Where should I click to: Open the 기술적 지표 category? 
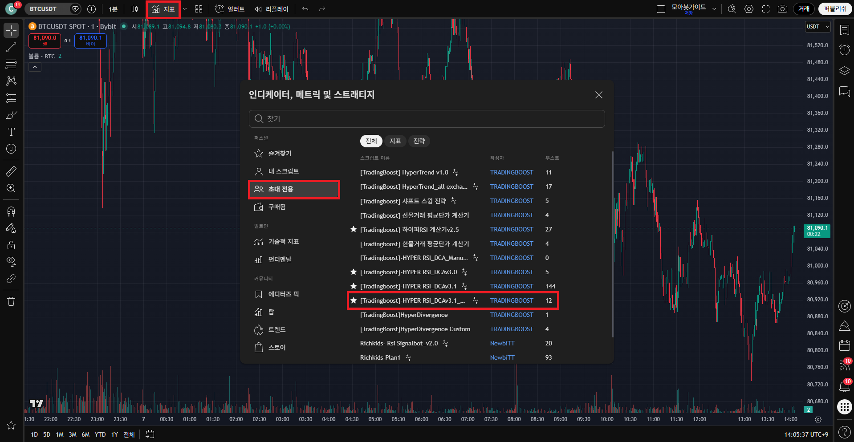(x=294, y=242)
